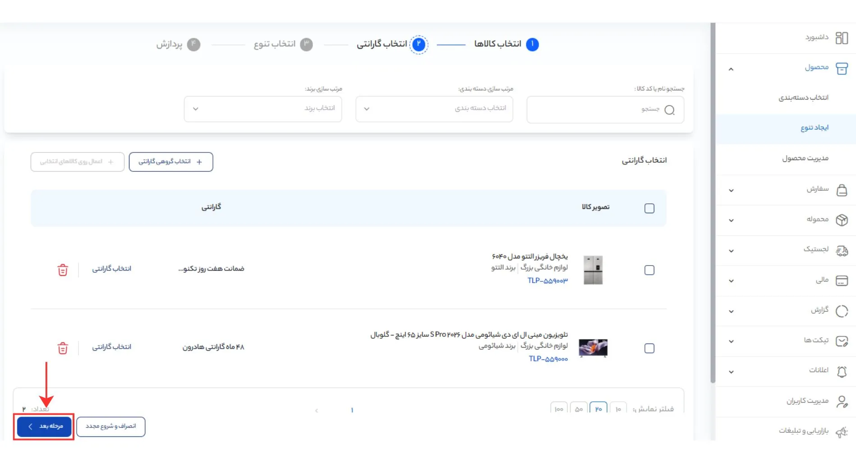Click the اعلانات bell icon

(x=842, y=372)
